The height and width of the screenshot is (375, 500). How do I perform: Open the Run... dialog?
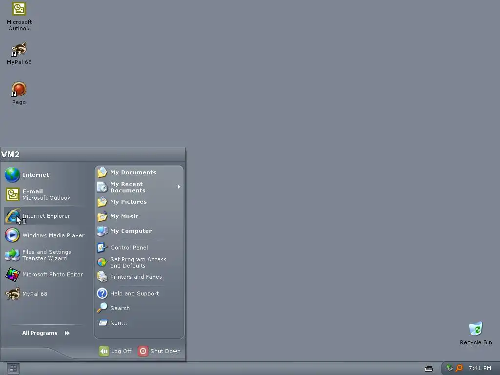point(139,323)
